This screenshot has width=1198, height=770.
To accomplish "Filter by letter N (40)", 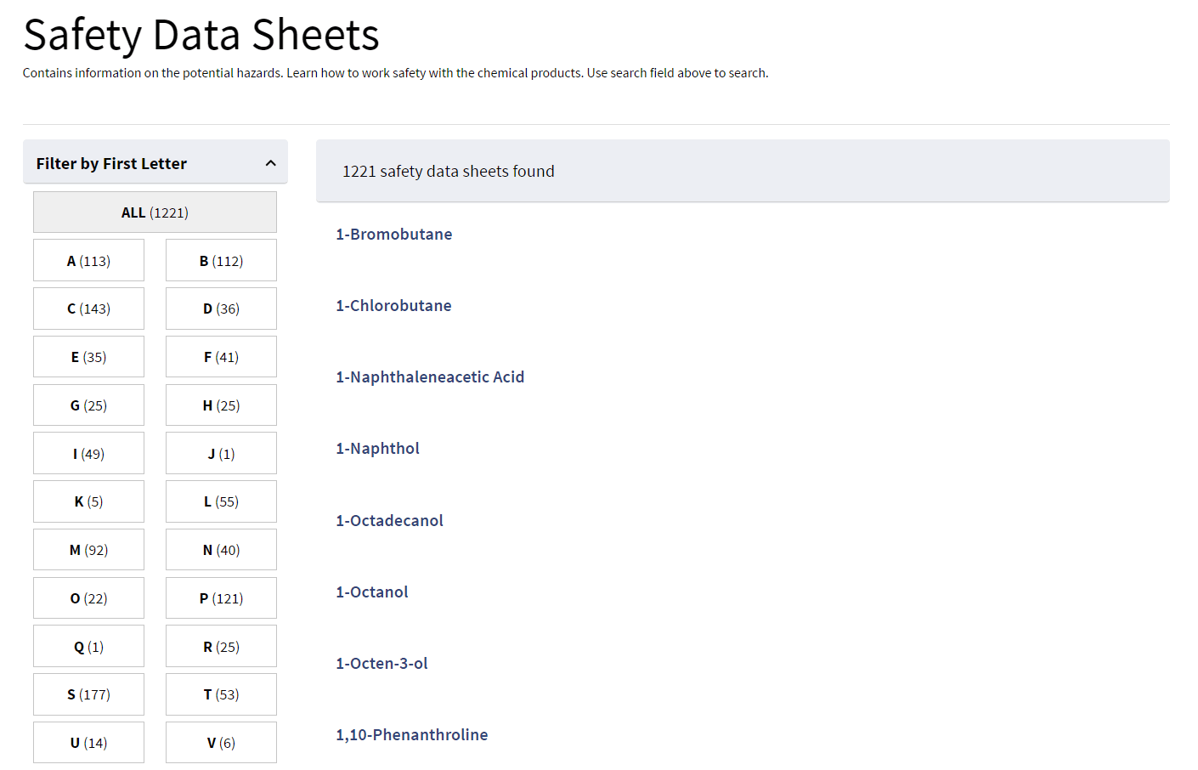I will pyautogui.click(x=221, y=550).
